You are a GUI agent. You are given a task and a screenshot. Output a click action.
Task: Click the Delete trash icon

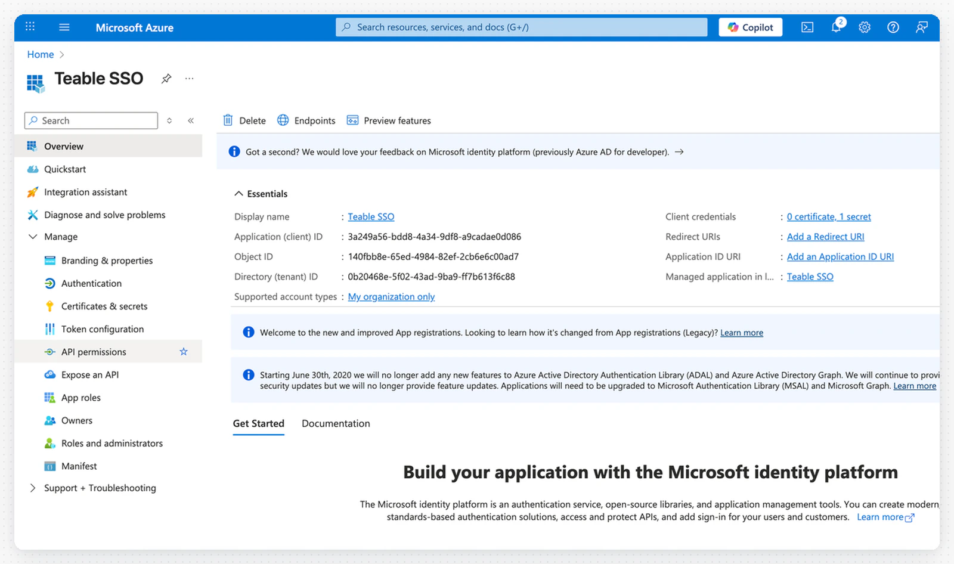pyautogui.click(x=228, y=120)
